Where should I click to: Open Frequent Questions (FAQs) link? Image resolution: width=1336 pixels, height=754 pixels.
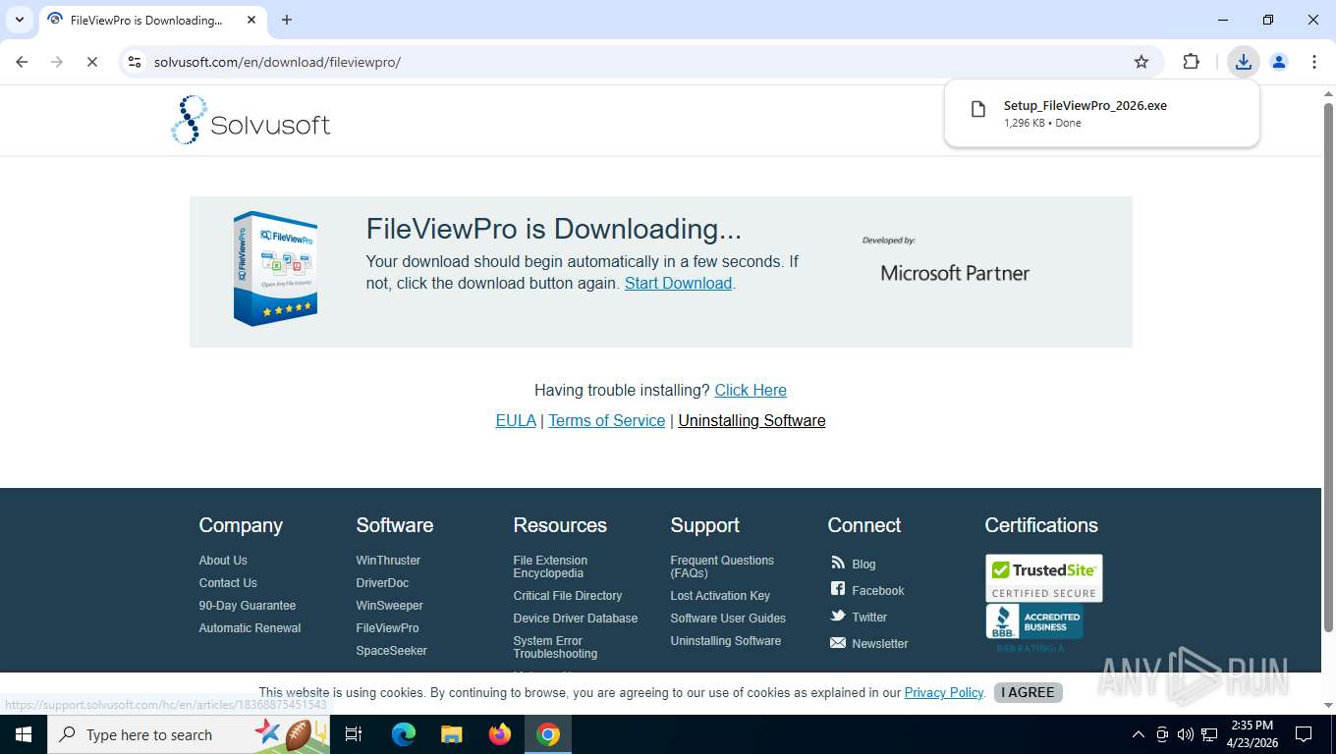(722, 566)
